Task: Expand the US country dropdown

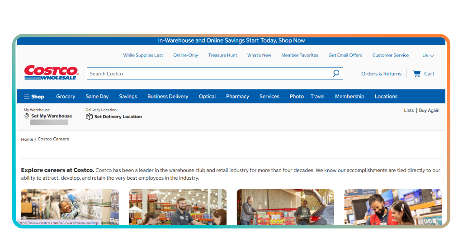Action: tap(428, 56)
